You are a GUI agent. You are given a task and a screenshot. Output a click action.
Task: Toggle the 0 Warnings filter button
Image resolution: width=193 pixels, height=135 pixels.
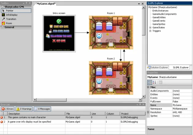pos(24,109)
